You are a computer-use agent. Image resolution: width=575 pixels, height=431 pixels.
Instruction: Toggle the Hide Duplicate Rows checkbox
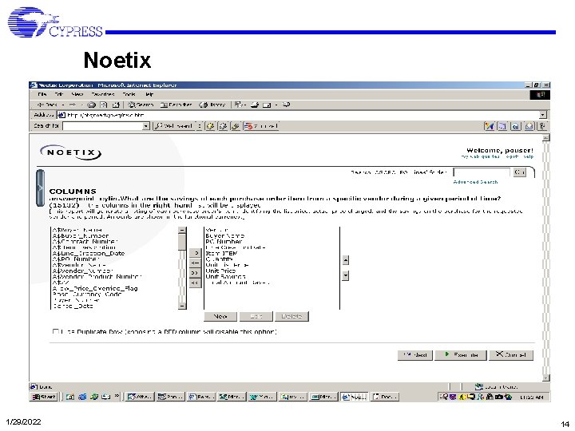55,332
